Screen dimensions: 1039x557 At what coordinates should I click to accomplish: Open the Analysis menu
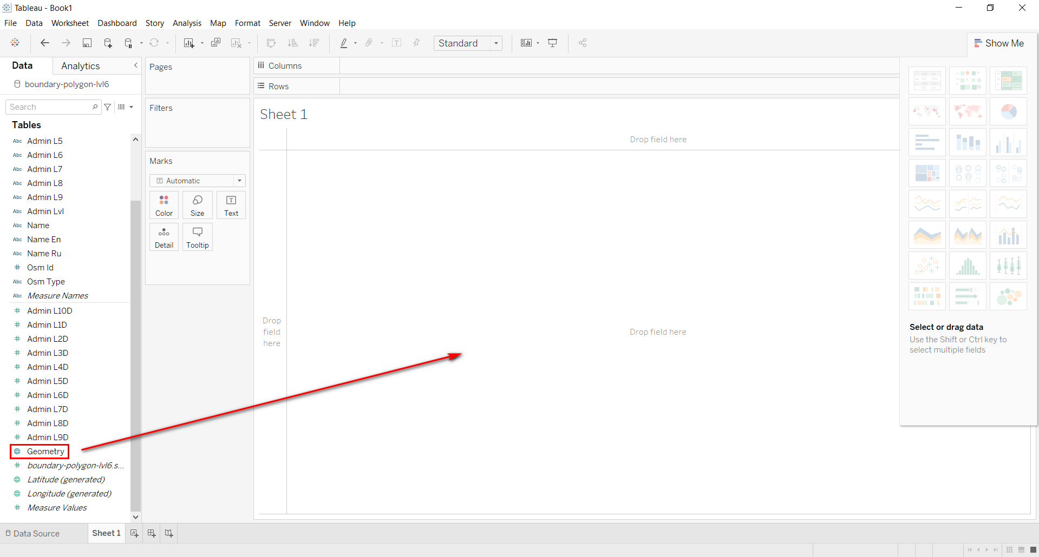[x=187, y=23]
